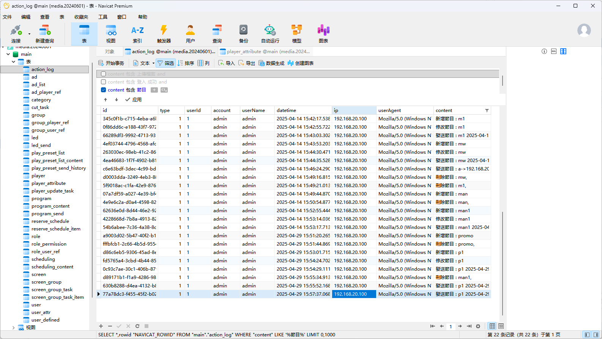Click the DDL panel icon
Image resolution: width=602 pixels, height=339 pixels.
click(x=554, y=51)
